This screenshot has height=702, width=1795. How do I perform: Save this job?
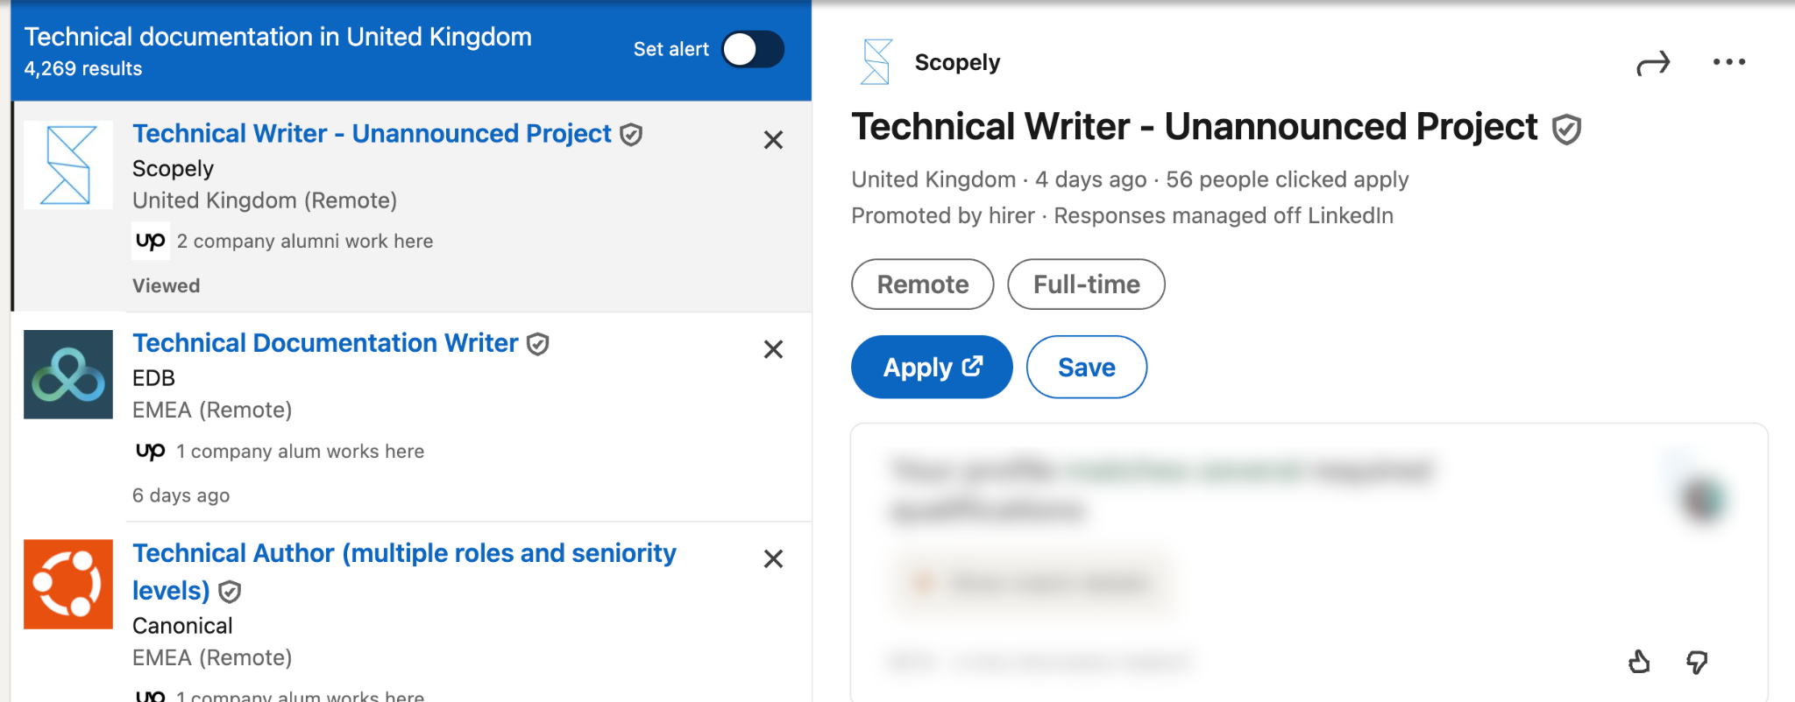[1087, 367]
